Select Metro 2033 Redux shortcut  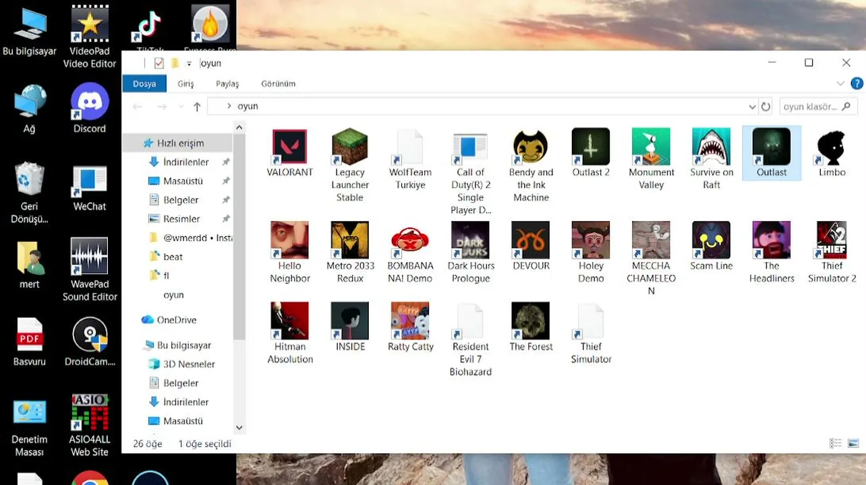pos(350,253)
